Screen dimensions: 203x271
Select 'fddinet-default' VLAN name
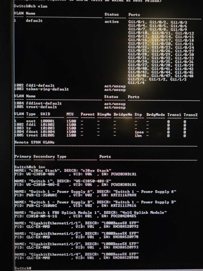(44, 103)
